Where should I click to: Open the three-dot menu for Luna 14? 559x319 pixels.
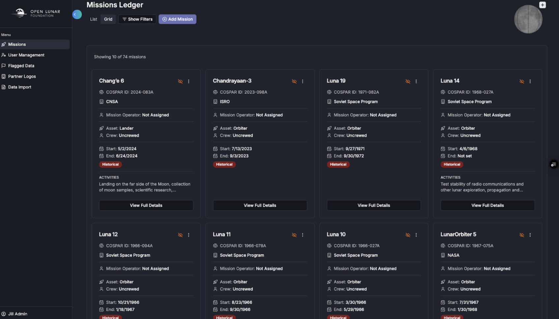click(530, 81)
